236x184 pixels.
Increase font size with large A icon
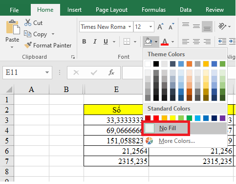(160, 26)
